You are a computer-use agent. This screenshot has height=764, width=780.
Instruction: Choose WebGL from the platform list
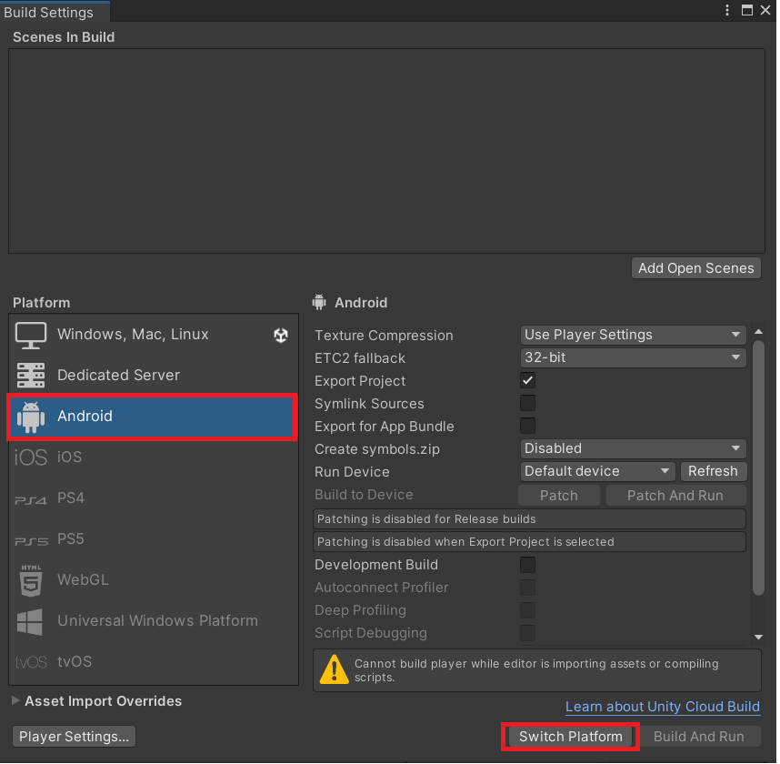tap(154, 580)
